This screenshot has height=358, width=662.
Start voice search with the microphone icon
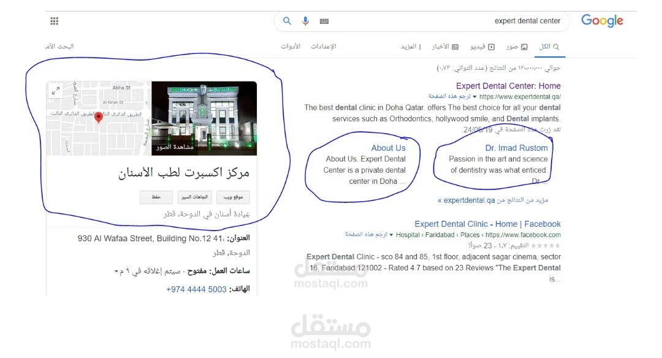pos(305,20)
